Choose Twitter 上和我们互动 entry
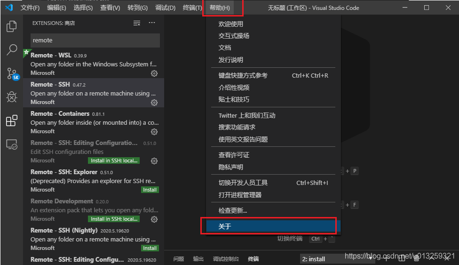 tap(273, 115)
